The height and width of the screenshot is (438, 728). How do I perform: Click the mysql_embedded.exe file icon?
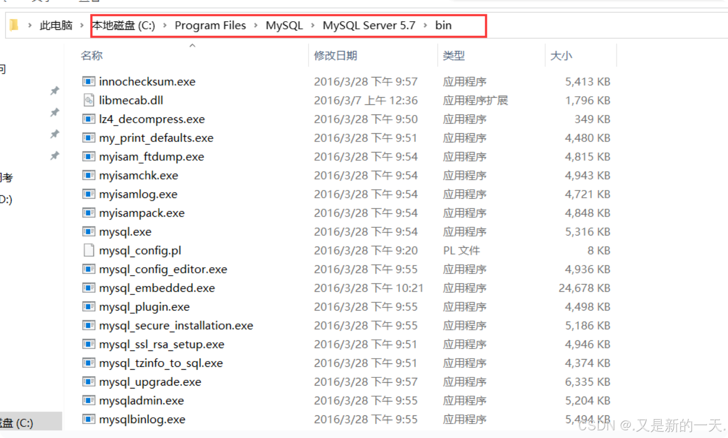pyautogui.click(x=88, y=288)
